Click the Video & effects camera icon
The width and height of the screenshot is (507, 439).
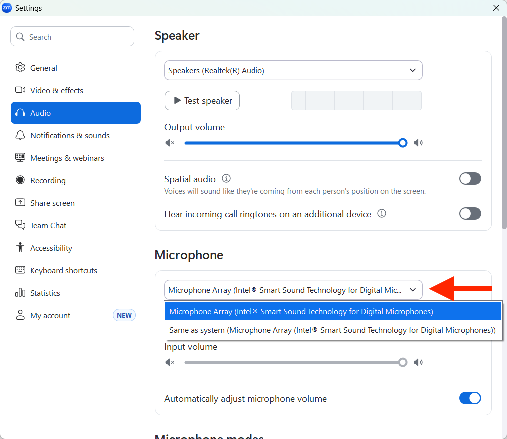[20, 90]
